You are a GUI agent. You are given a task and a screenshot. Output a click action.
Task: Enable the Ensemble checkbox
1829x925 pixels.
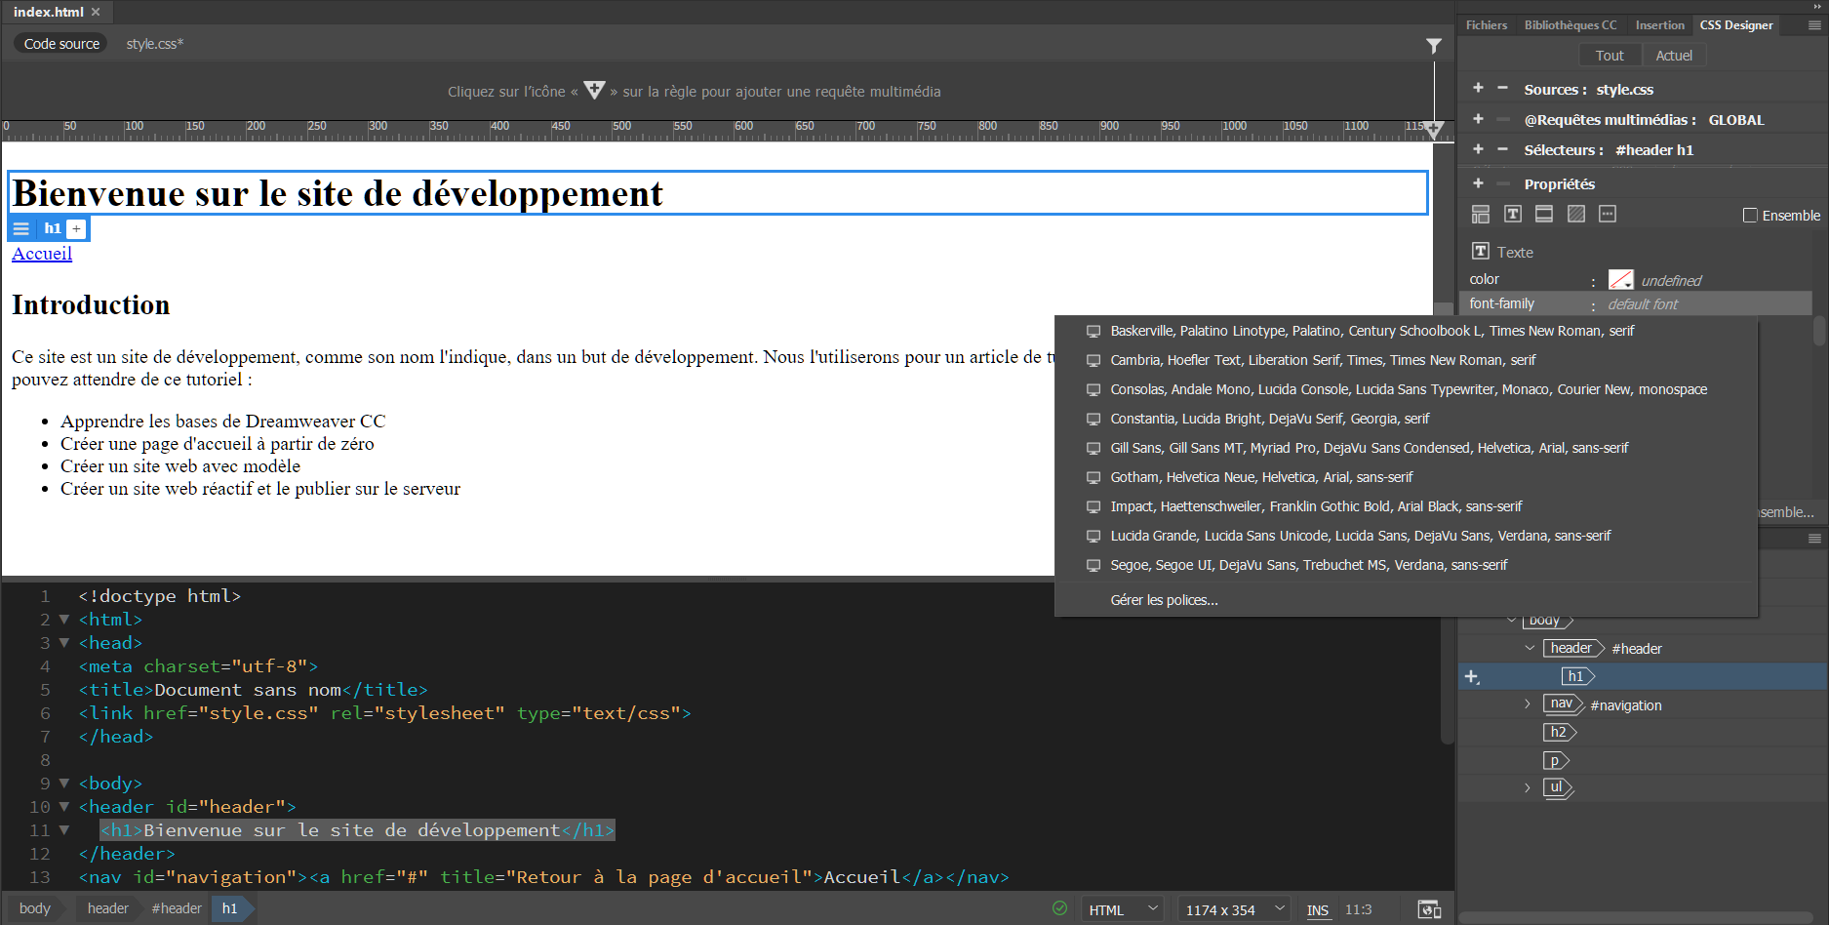pos(1750,216)
